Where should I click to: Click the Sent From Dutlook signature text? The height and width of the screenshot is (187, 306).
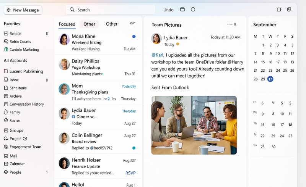click(x=170, y=88)
